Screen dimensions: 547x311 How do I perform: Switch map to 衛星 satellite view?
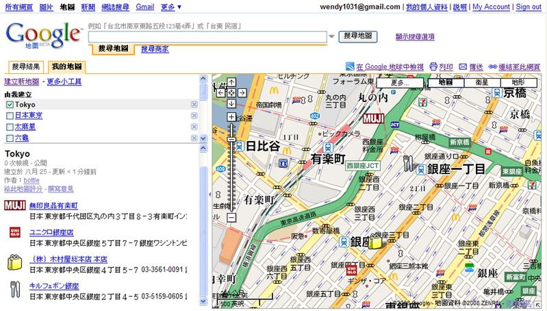[482, 82]
